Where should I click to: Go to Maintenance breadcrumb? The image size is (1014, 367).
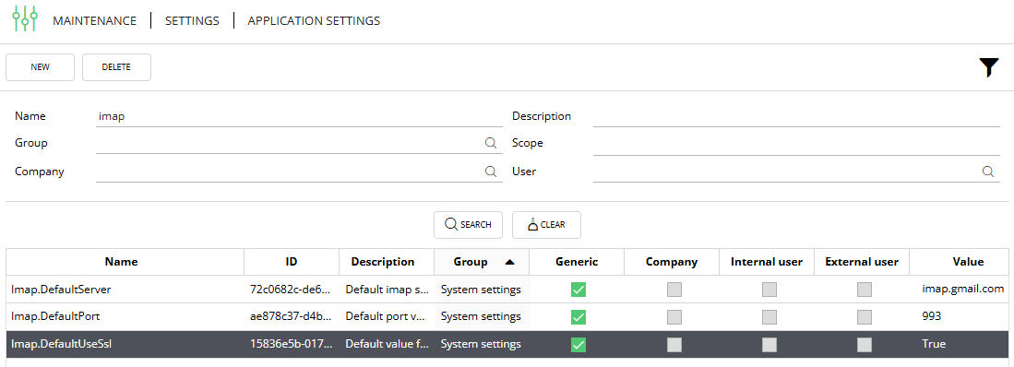(x=94, y=20)
